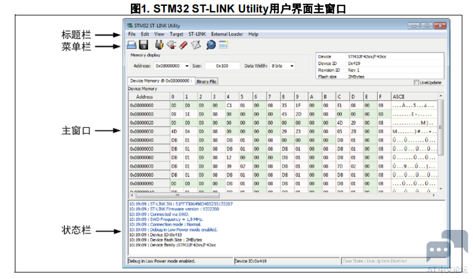Image resolution: width=473 pixels, height=279 pixels.
Task: Expand the Data Width dropdown
Action: pos(292,66)
